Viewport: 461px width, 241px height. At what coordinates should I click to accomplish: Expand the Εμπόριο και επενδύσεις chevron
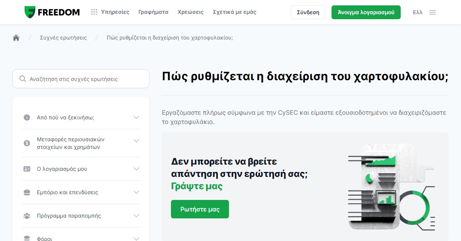tap(136, 192)
